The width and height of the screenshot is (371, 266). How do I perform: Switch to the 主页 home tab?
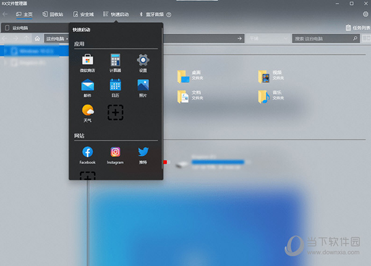point(24,14)
